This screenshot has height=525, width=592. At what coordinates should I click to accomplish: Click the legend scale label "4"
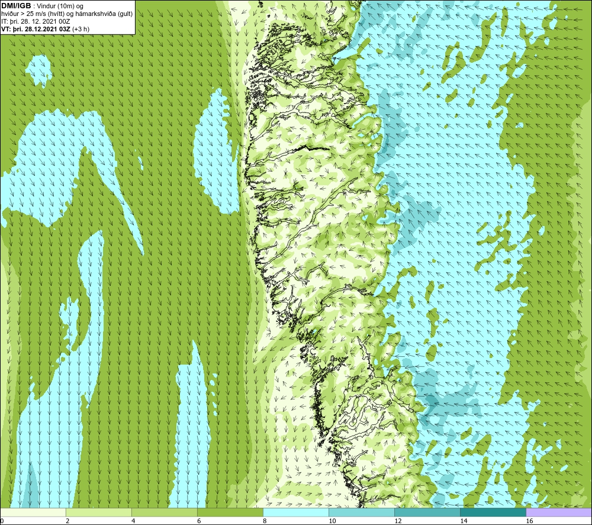133,521
